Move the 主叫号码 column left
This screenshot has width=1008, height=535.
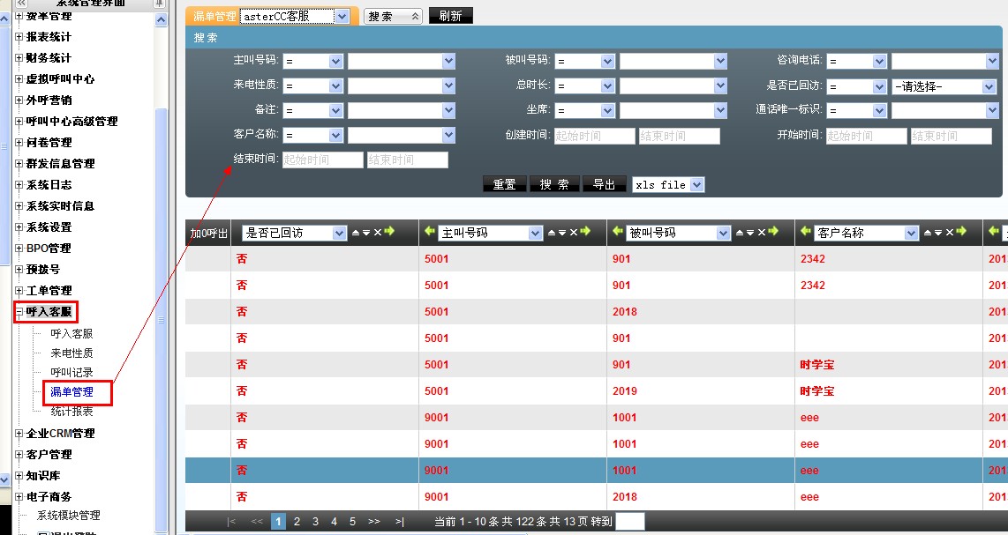pyautogui.click(x=430, y=233)
